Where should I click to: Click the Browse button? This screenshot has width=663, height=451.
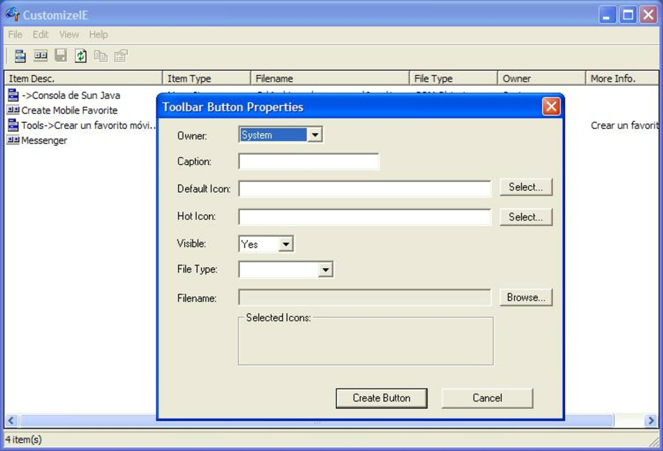pos(526,298)
